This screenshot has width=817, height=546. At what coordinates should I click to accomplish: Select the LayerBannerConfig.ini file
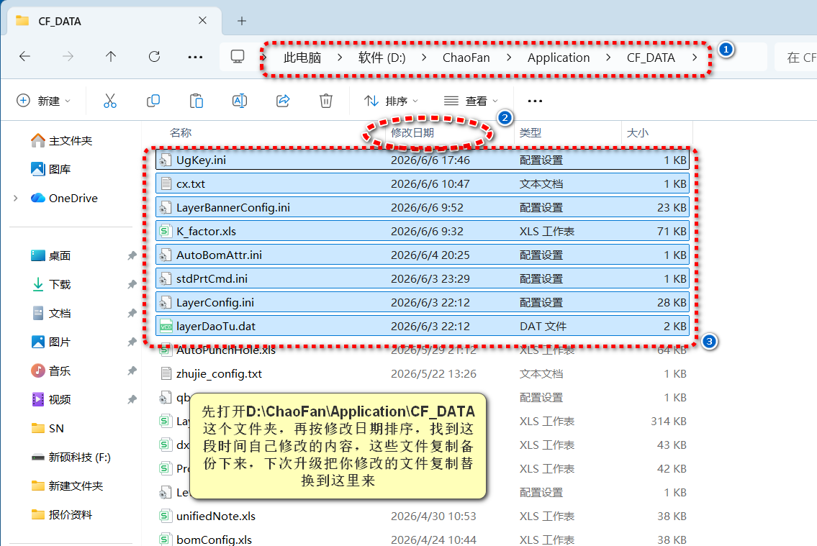coord(422,207)
